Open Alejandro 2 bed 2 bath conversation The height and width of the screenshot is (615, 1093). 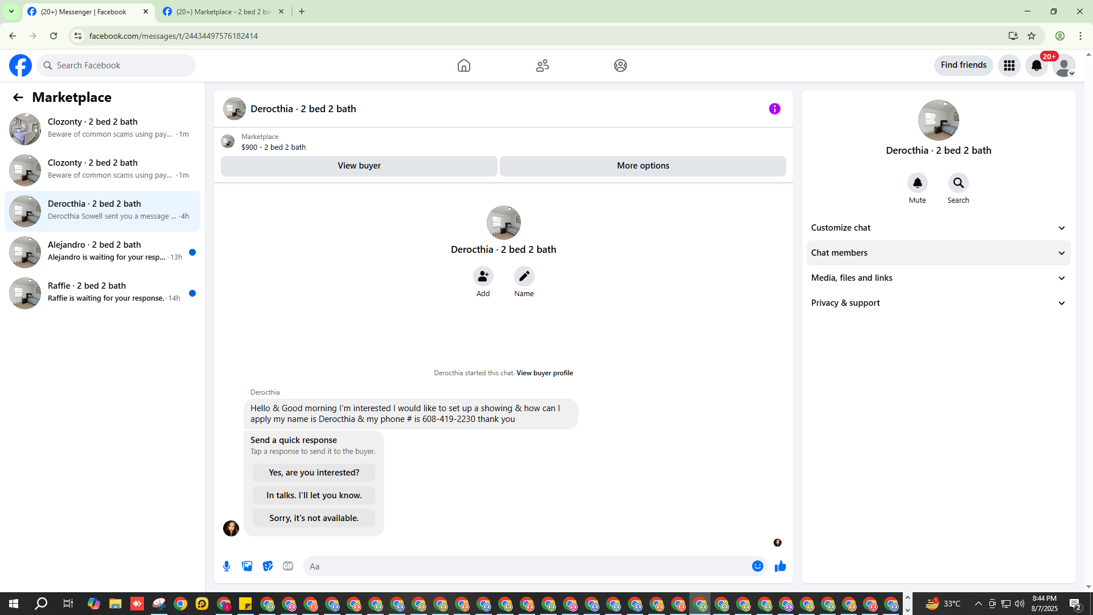(x=102, y=252)
